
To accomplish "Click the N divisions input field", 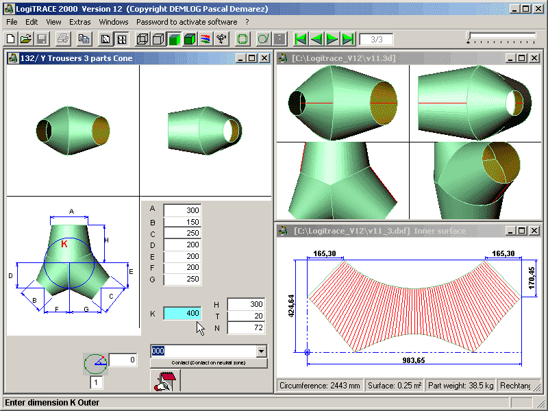I will (x=246, y=327).
